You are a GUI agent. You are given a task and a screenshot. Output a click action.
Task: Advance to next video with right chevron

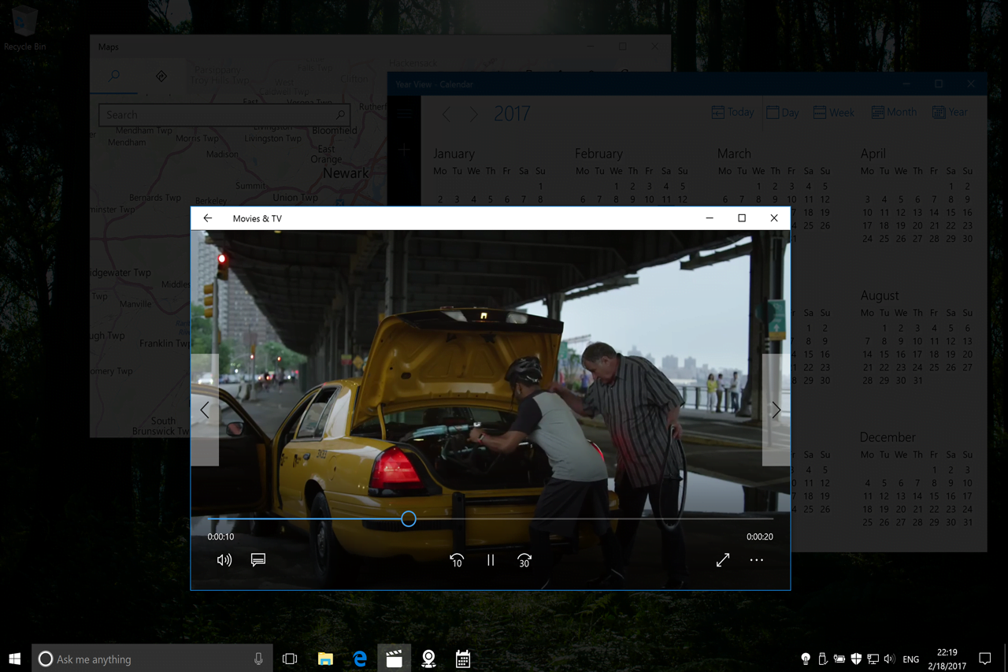point(776,410)
